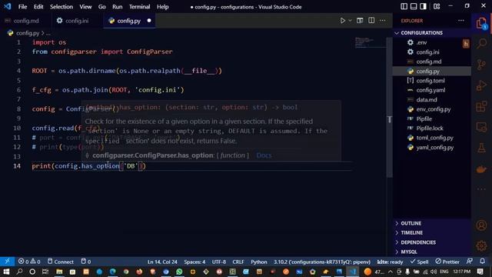
Task: Open WhatsApp from the taskbar
Action: (179, 272)
